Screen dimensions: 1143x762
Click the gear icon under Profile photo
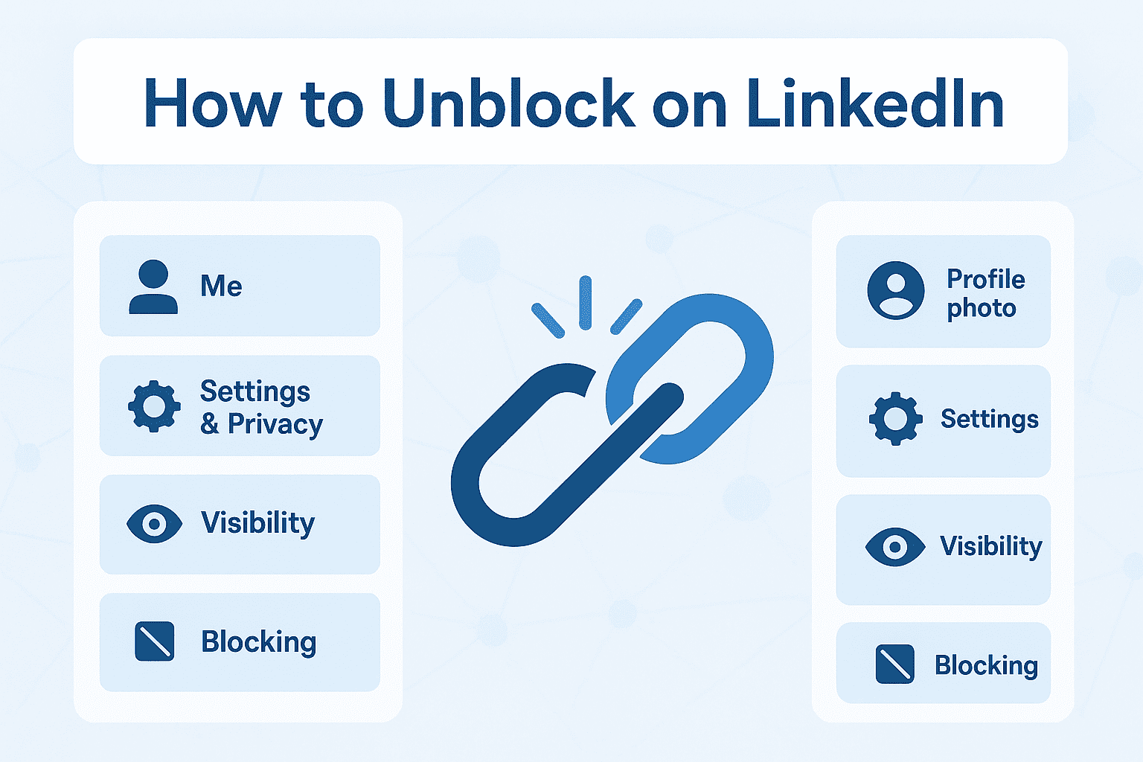895,419
